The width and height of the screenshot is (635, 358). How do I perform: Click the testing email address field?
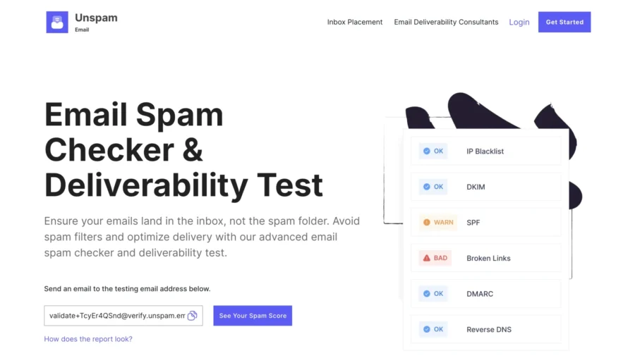click(116, 316)
